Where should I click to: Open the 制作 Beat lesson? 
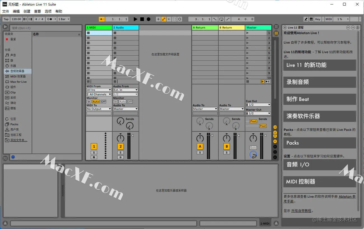[319, 99]
